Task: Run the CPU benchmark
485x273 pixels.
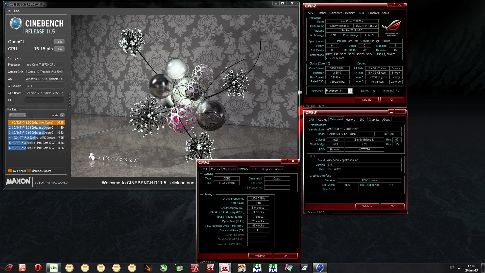Action: point(59,49)
